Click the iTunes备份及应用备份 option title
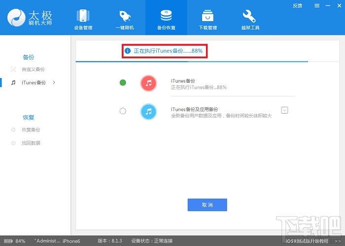Viewport: 345px width, 246px height. [x=194, y=109]
